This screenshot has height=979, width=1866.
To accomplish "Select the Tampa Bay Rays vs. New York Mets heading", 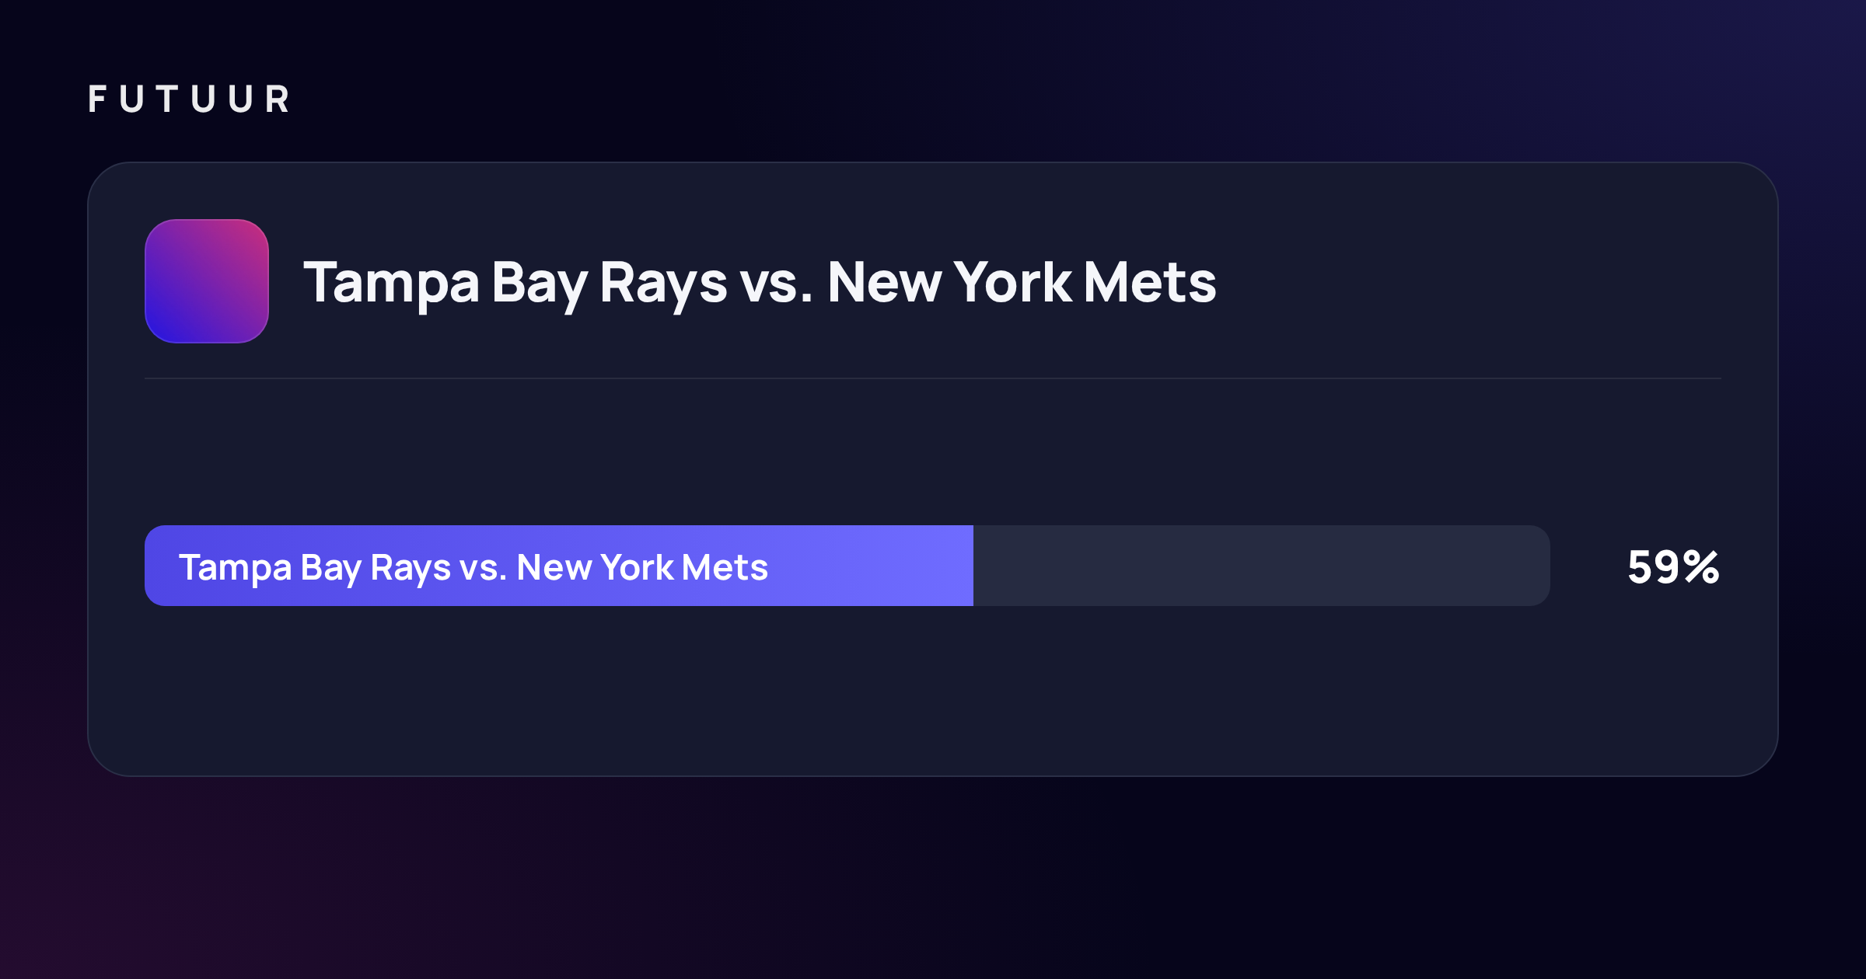I will 760,283.
